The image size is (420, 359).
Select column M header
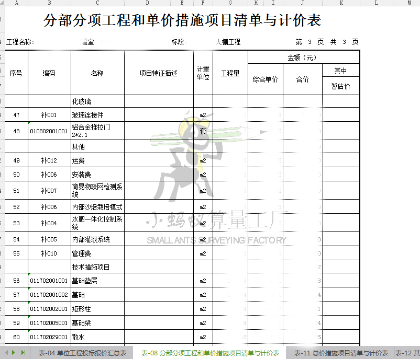[x=408, y=3]
